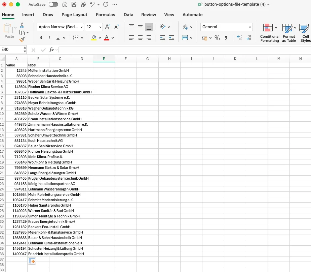This screenshot has height=272, width=311.
Task: Click the Select All corner triangle
Action: click(3, 59)
